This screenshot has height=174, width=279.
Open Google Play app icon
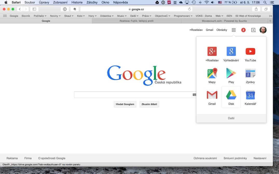coord(231,73)
